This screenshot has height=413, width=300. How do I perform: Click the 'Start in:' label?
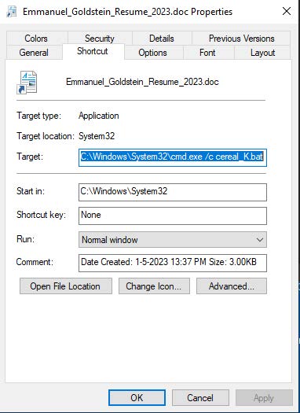[31, 191]
